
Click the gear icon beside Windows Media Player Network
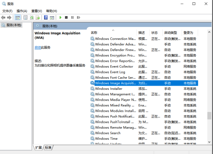pyautogui.click(x=92, y=100)
